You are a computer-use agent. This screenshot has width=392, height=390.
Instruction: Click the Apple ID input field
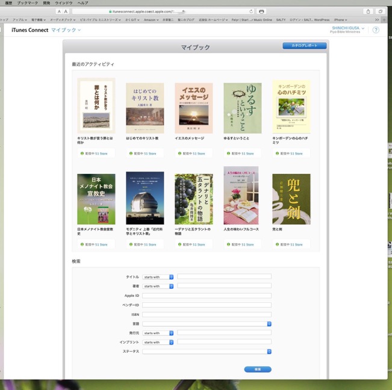pos(207,296)
